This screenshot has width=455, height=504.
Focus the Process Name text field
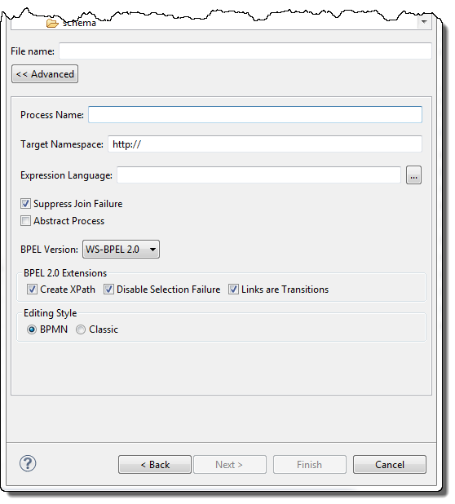255,114
